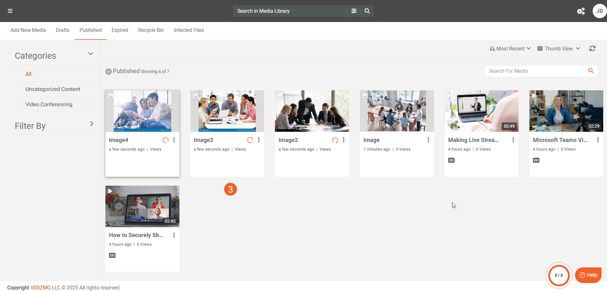Viewport: 607px width, 291px height.
Task: Expand the Filter By section
Action: [x=92, y=123]
